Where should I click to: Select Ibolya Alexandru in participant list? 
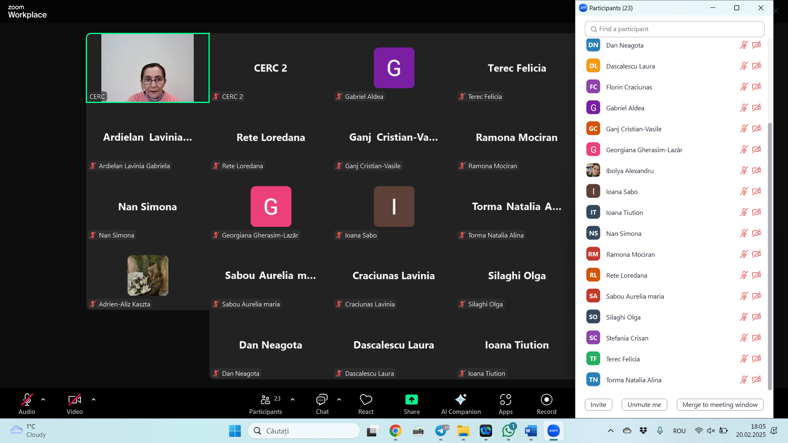click(630, 171)
